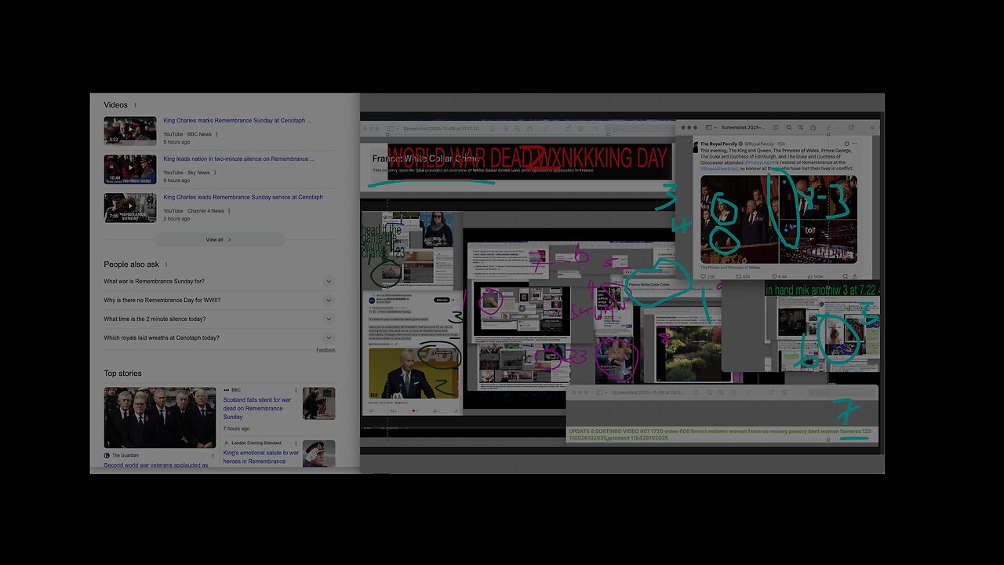Play BBC News video thumbnail 5:22
1004x565 pixels.
coord(130,131)
